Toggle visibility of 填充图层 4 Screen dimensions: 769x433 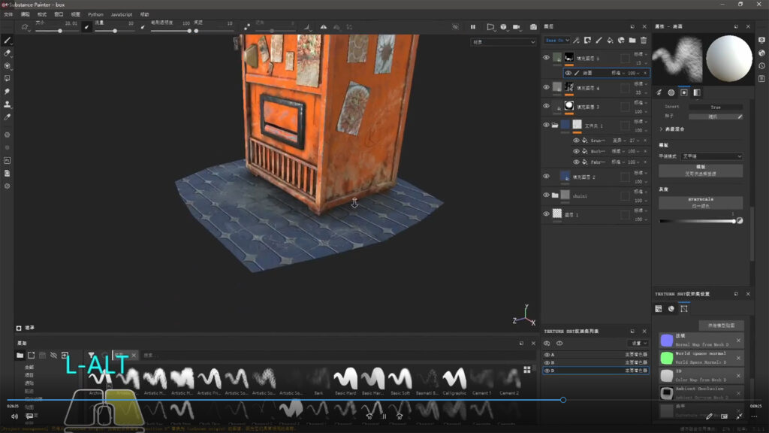[x=547, y=86]
